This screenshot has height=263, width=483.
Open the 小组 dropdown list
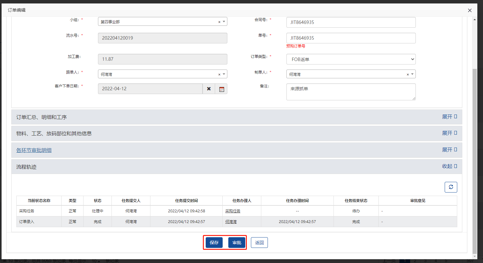click(224, 22)
